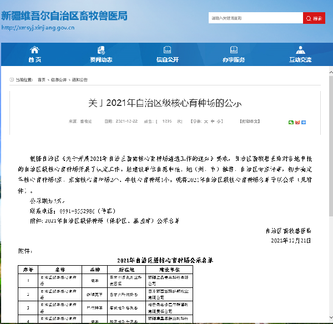Click the xmsyj.xinjiang.gov.cn URL text
The width and height of the screenshot is (333, 324).
pyautogui.click(x=38, y=28)
